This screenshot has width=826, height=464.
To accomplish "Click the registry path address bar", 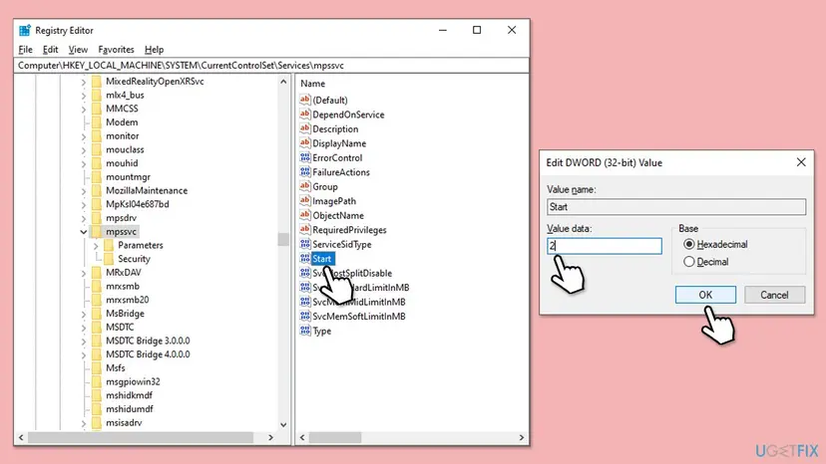I will [x=271, y=66].
